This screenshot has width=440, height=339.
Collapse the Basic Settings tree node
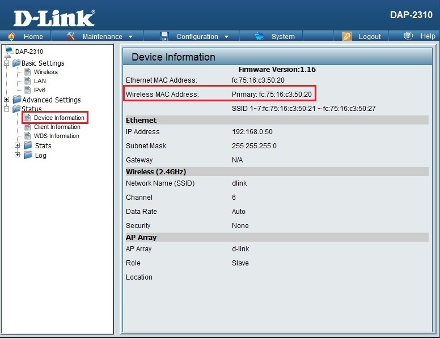(7, 63)
